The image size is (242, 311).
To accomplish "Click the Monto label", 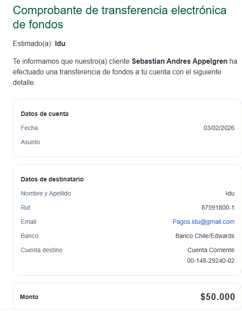I will [x=29, y=297].
